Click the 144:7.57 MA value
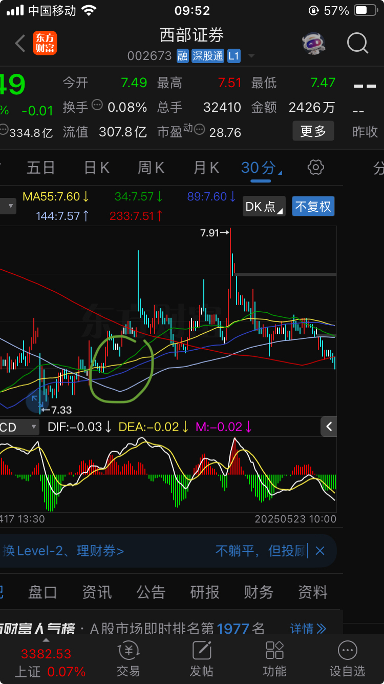The width and height of the screenshot is (384, 684). 63,216
